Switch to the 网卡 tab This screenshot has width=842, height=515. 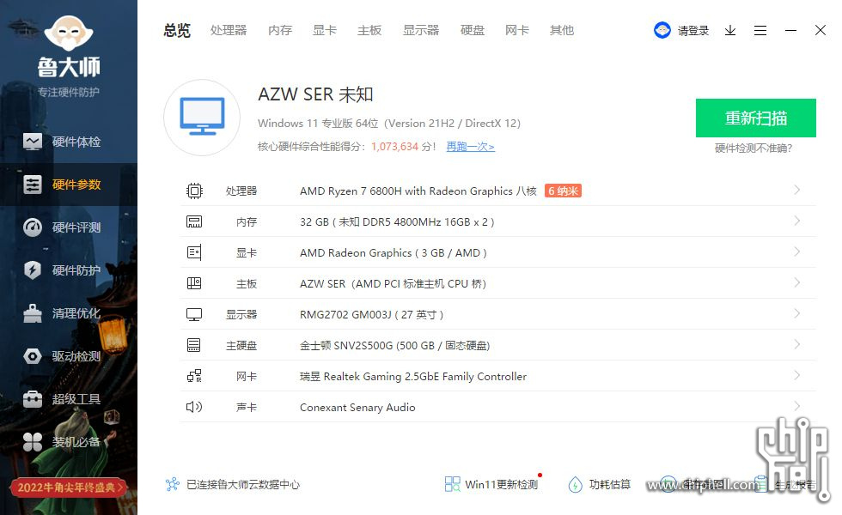coord(516,31)
